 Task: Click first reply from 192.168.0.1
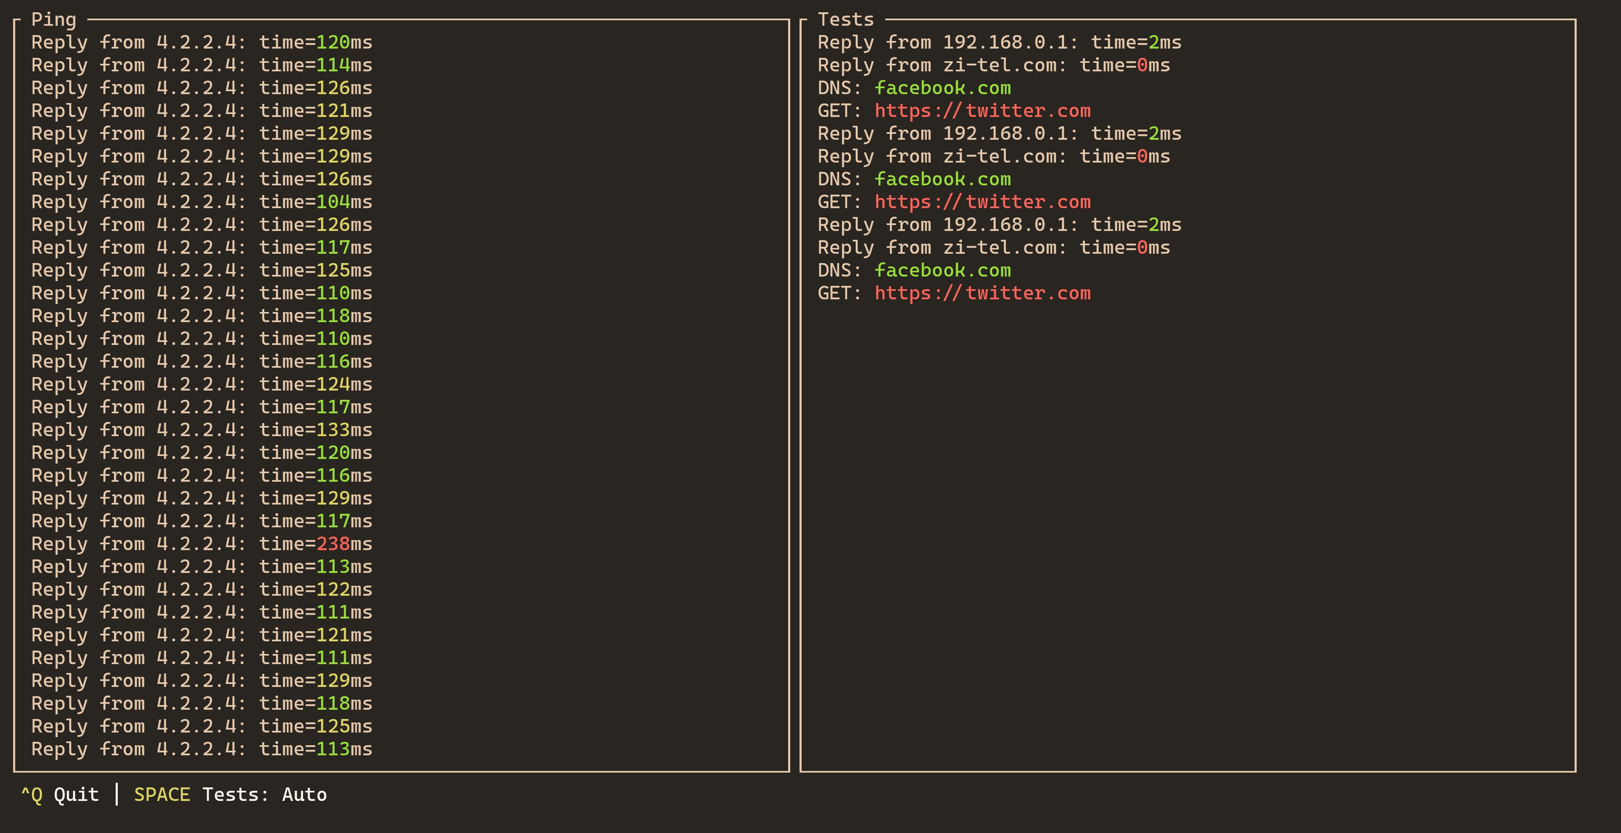point(999,42)
